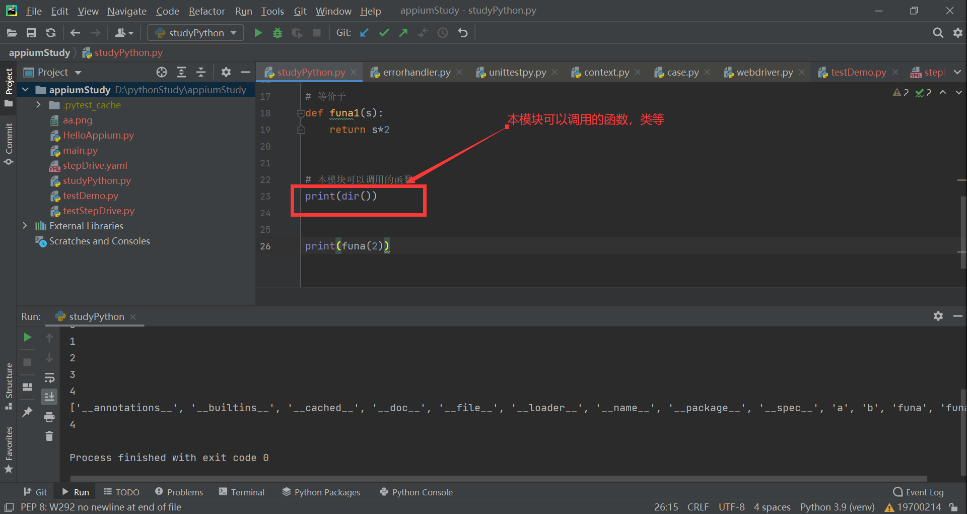This screenshot has height=514, width=967.
Task: Switch to errorhandler.py tab
Action: point(417,72)
